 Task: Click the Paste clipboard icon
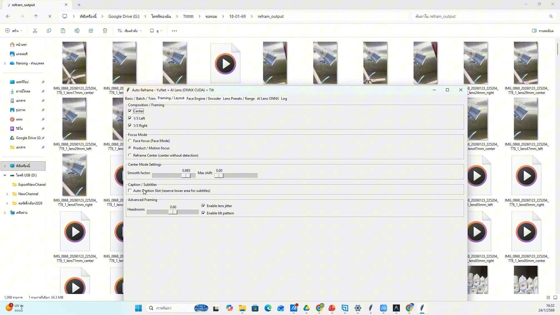[63, 31]
